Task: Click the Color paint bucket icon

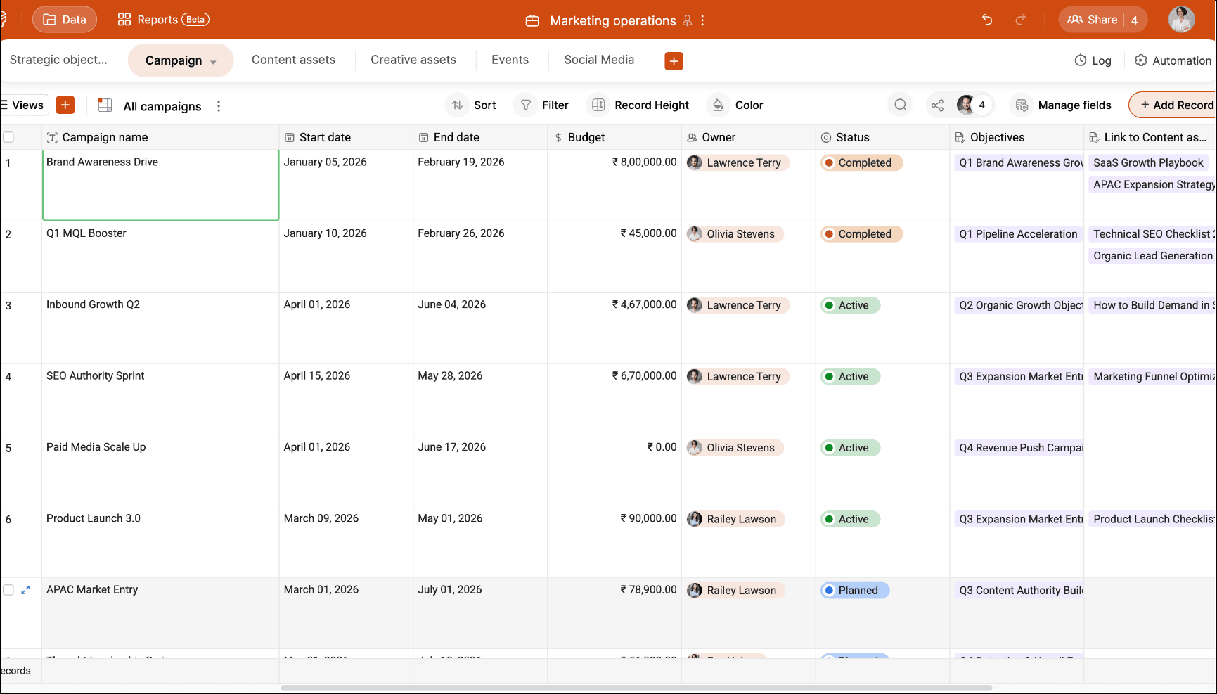Action: click(718, 105)
